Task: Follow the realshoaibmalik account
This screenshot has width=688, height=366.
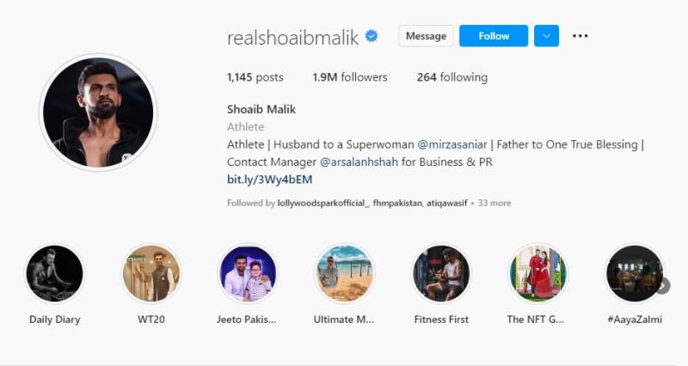Action: click(494, 36)
